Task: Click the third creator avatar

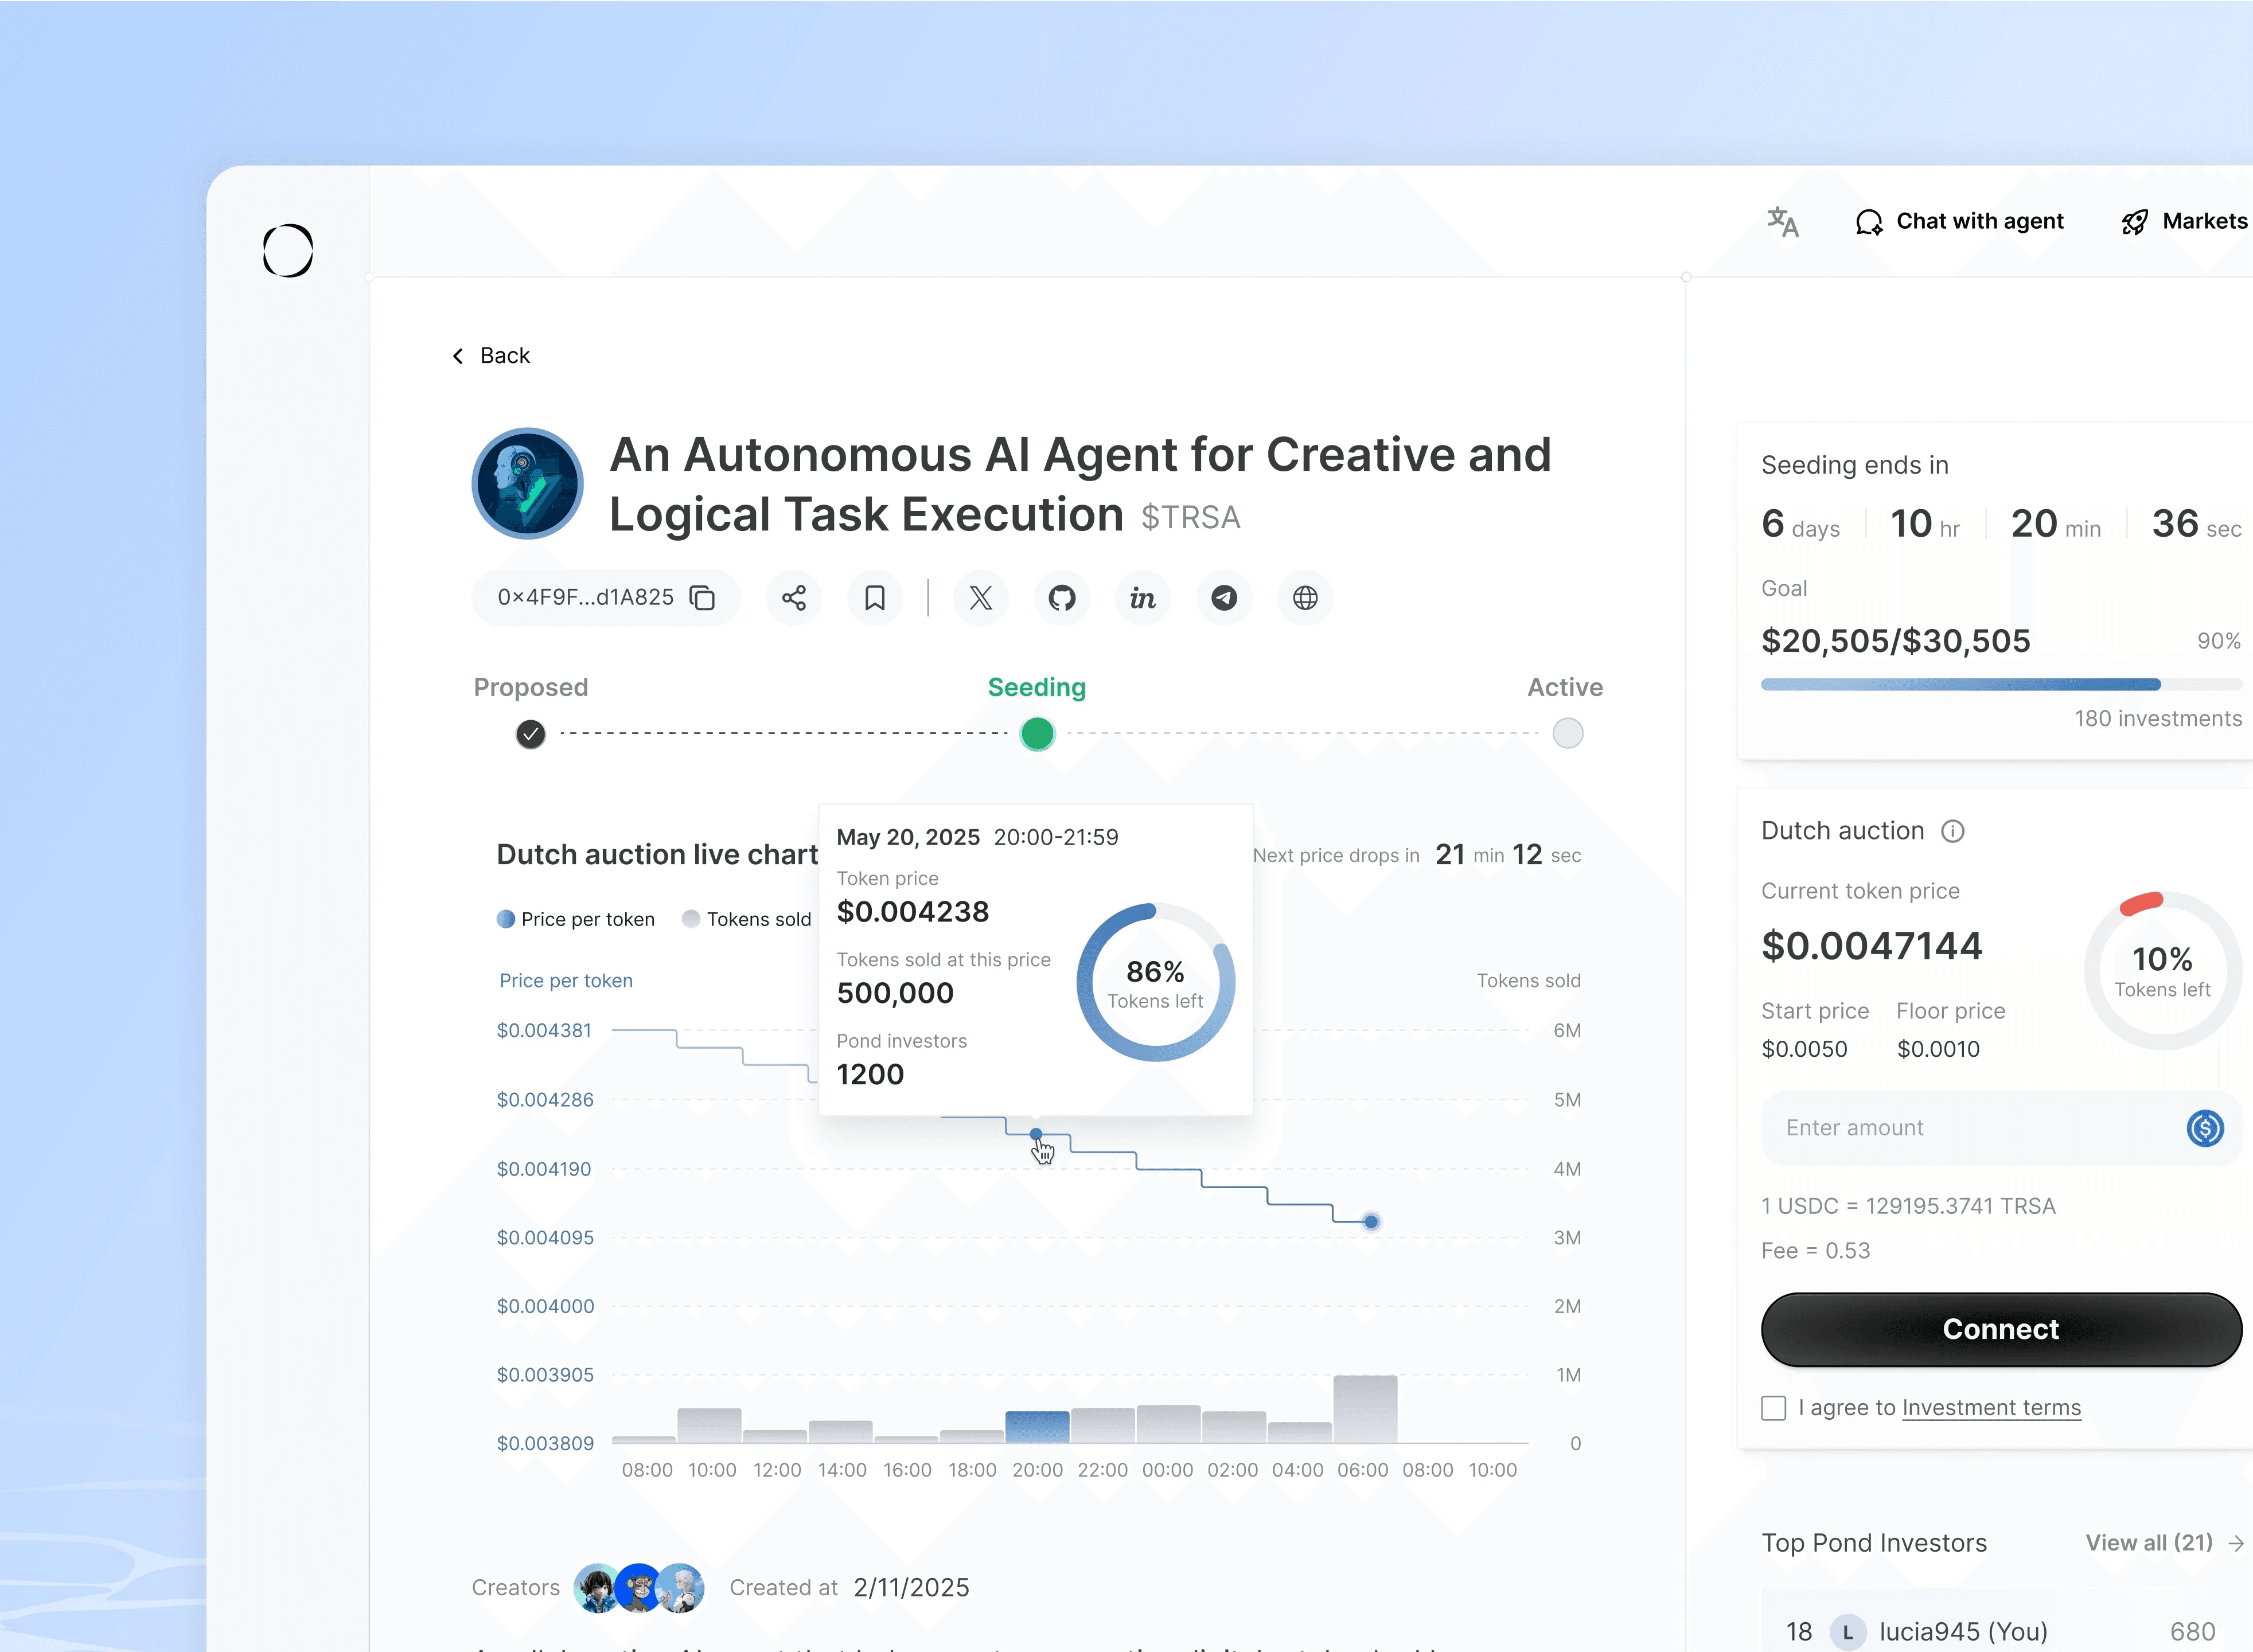Action: click(x=680, y=1588)
